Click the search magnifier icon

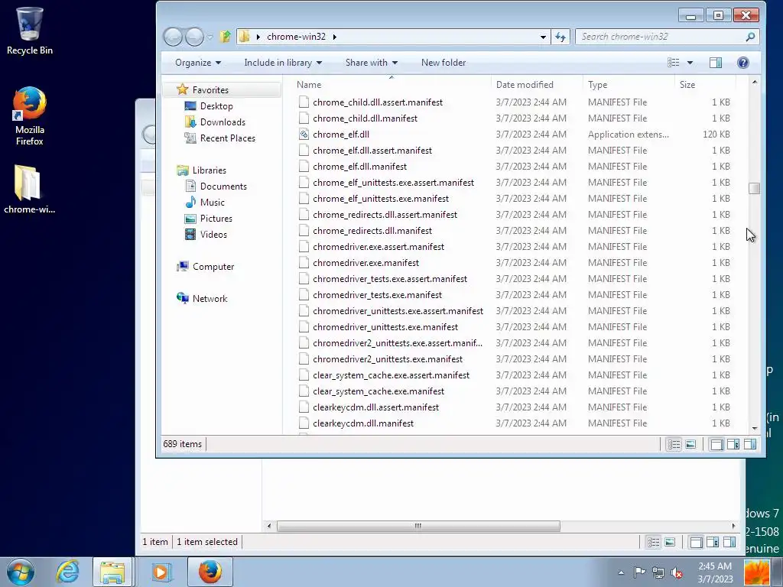(750, 37)
